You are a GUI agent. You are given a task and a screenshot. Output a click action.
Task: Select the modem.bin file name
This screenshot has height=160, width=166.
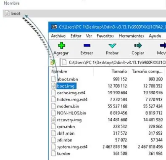68,106
